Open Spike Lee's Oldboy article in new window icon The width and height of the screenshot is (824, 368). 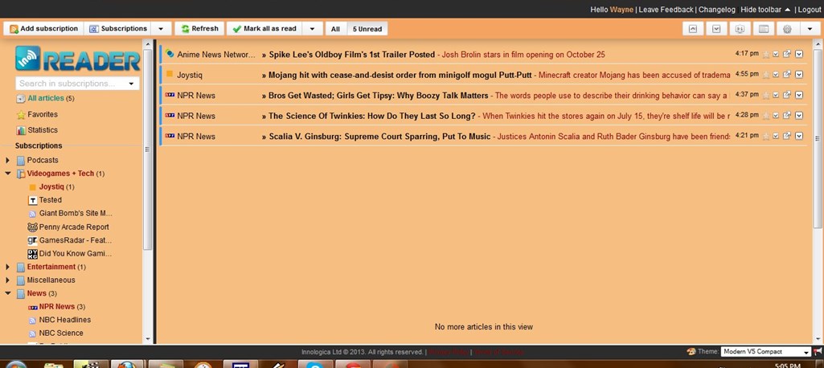787,54
